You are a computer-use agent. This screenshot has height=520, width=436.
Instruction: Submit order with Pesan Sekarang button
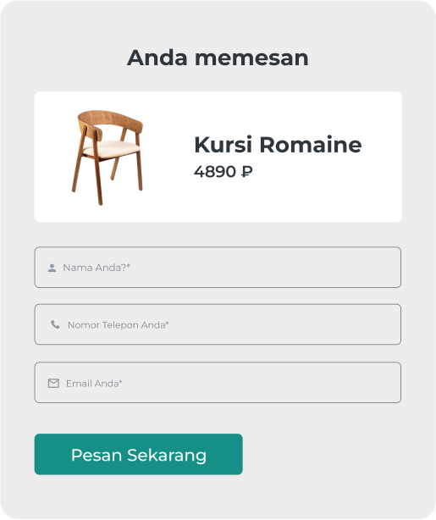[139, 454]
